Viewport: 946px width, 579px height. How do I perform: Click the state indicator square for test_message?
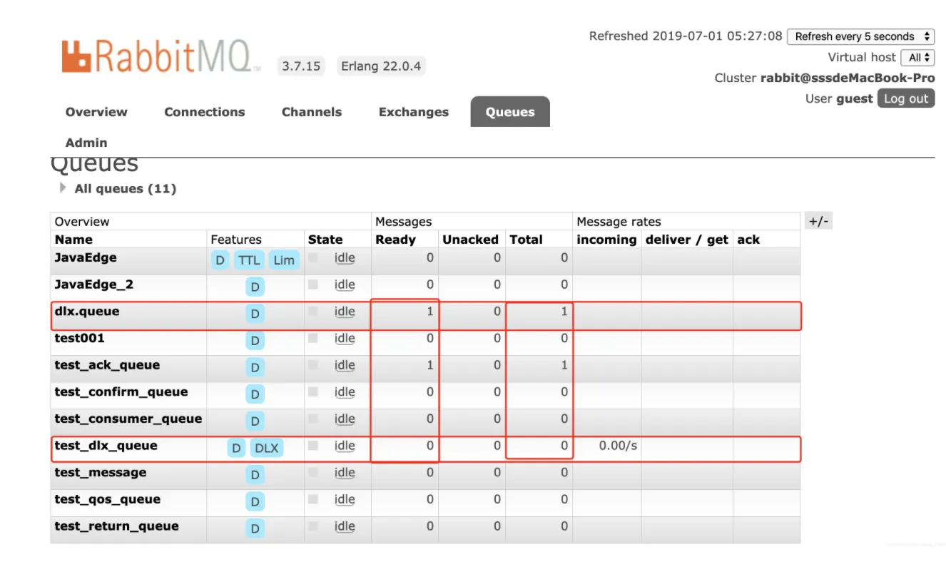(312, 472)
